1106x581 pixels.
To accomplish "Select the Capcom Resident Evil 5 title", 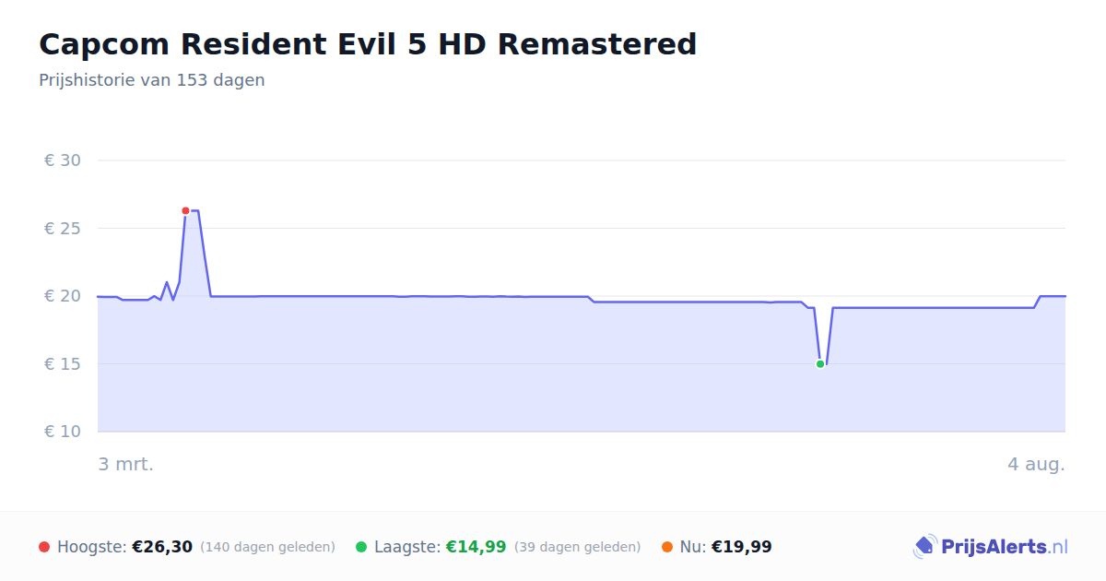I will pos(368,43).
